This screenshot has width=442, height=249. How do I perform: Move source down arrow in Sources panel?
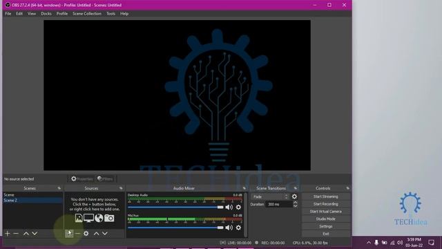(x=105, y=234)
